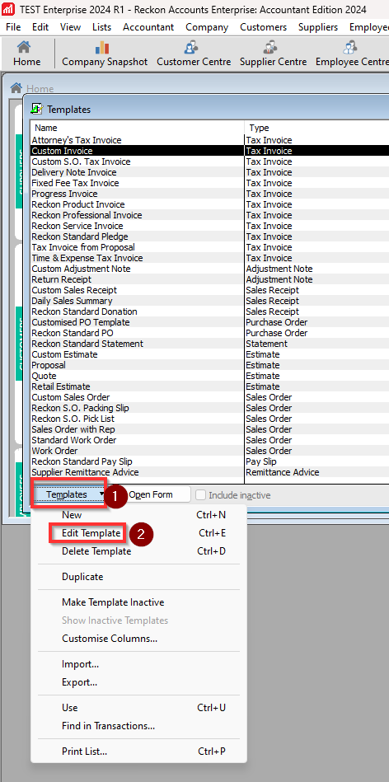The image size is (389, 782).
Task: Open the Customers menu
Action: pyautogui.click(x=264, y=27)
